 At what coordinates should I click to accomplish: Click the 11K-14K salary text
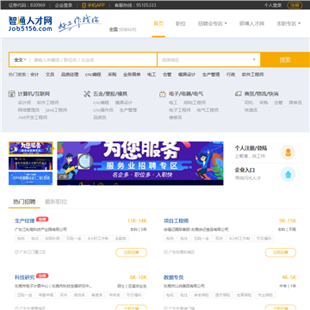point(137,220)
